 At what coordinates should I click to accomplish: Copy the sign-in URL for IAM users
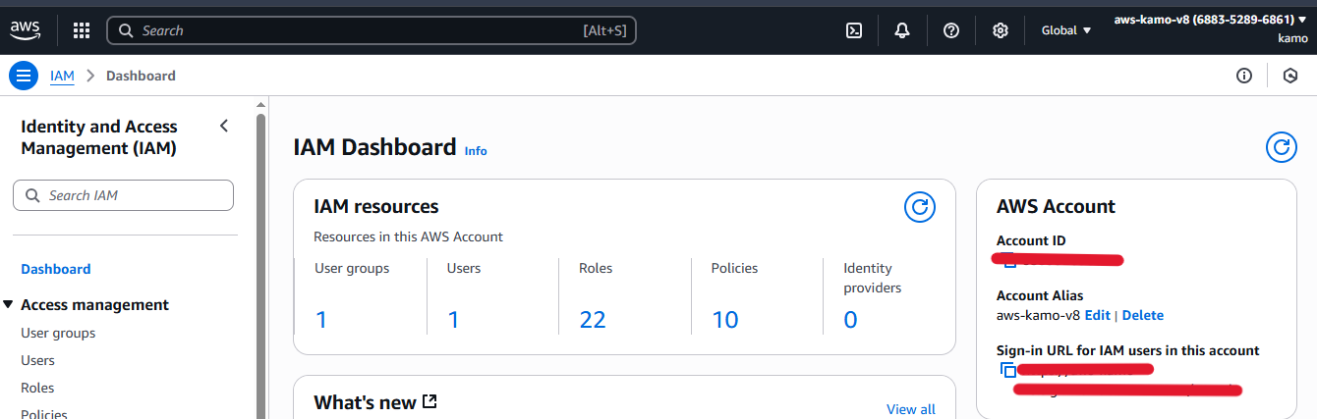tap(1007, 370)
